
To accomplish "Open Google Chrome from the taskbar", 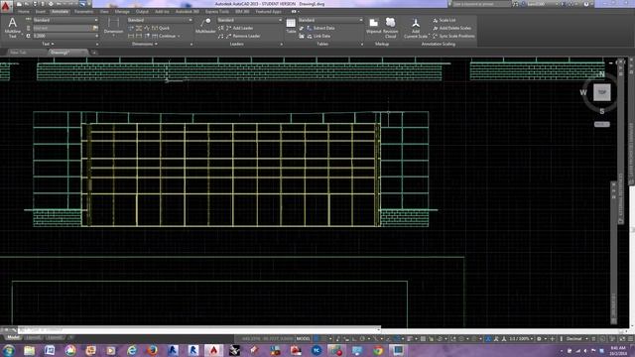I will click(378, 350).
